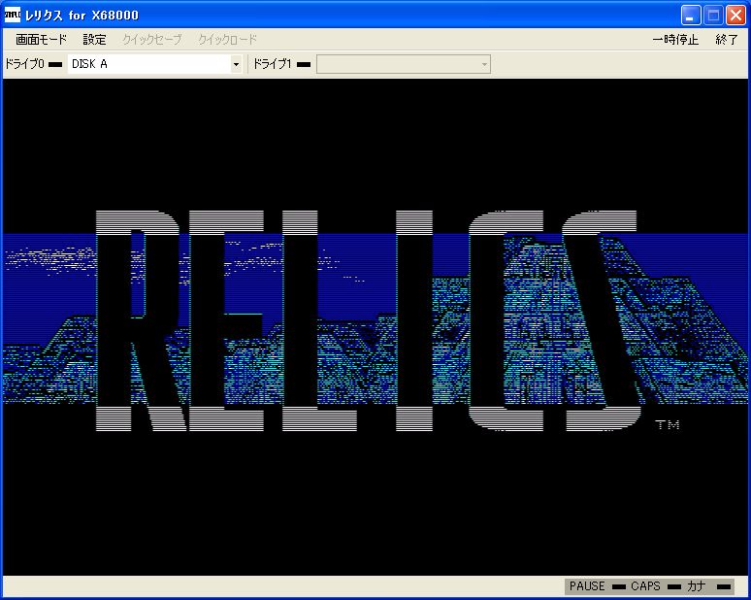
Task: Click the DISK A drive 0 combo box
Action: coord(154,64)
